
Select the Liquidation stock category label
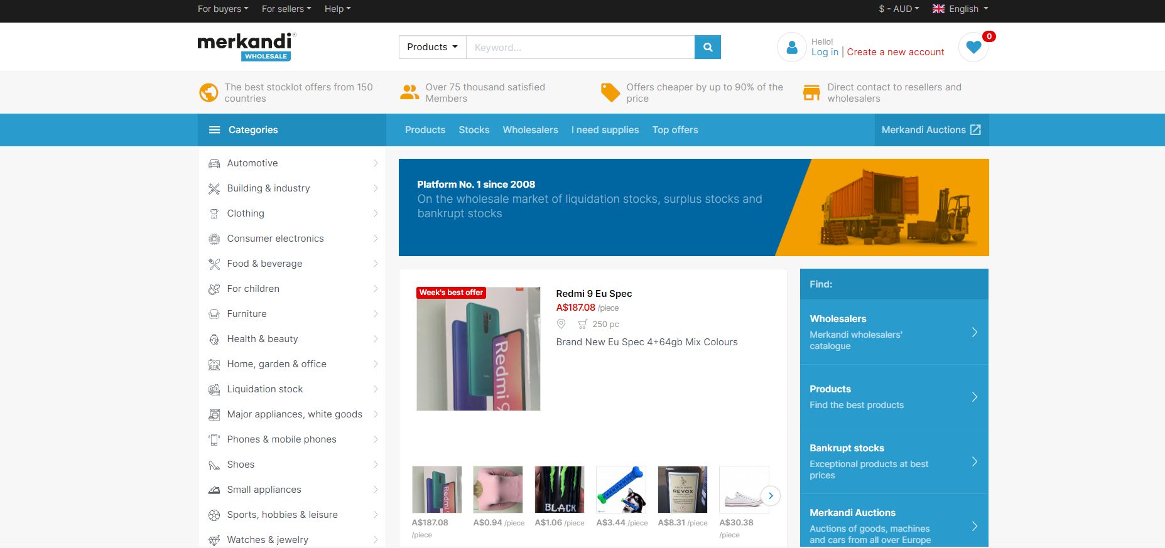(265, 389)
